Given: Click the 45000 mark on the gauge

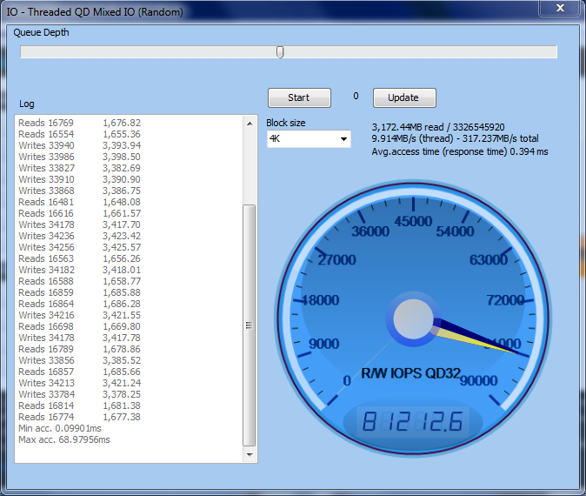Looking at the screenshot, I should (x=412, y=221).
